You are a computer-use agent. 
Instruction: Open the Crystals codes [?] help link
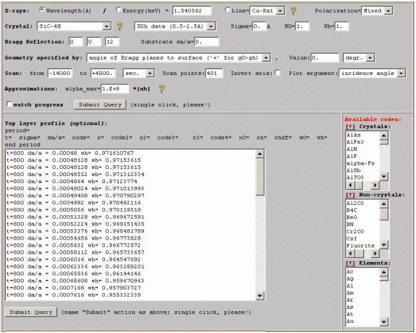350,127
